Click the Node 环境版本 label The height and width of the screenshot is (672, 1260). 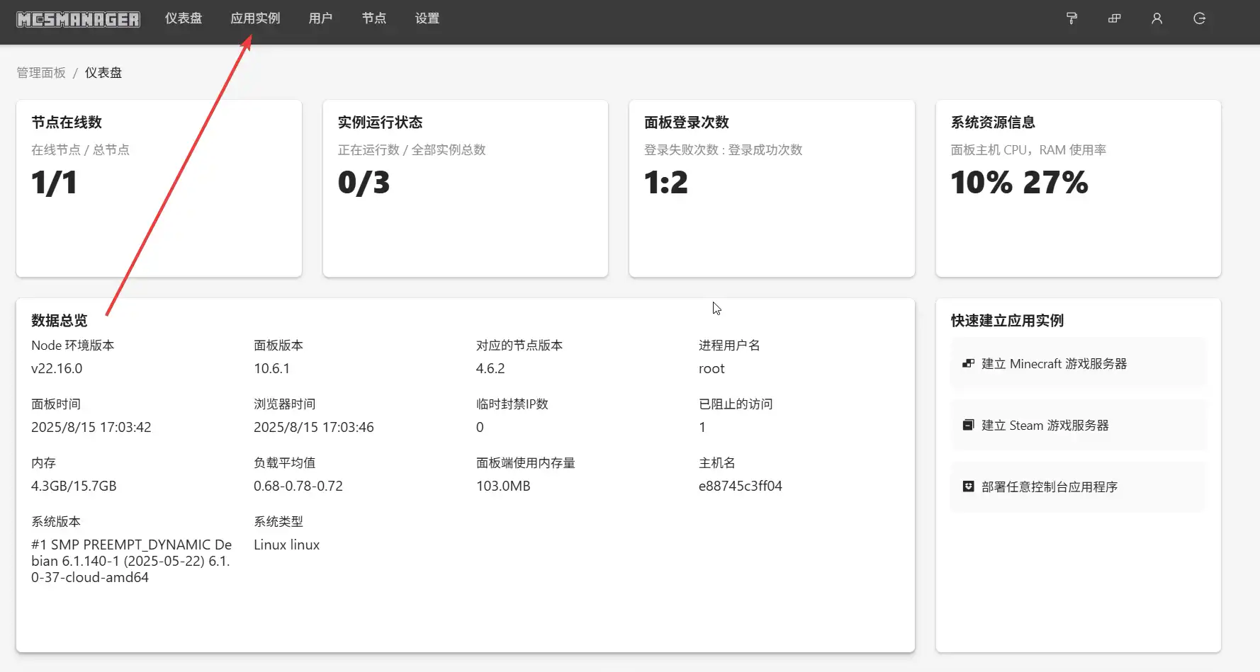tap(73, 345)
